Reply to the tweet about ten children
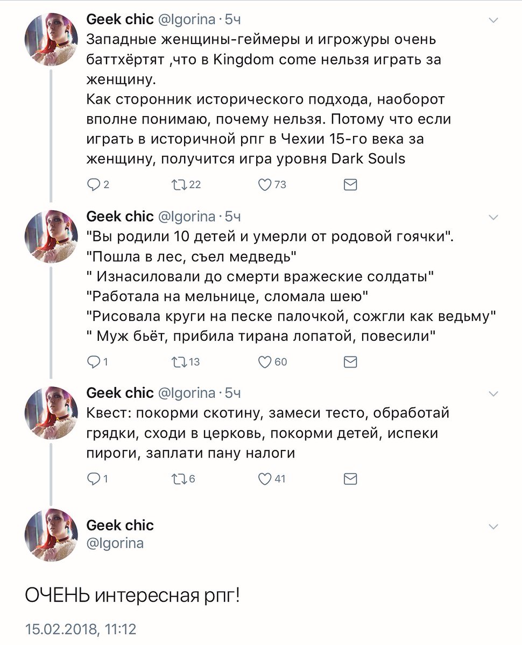Screen dimensions: 522x645 [x=93, y=362]
